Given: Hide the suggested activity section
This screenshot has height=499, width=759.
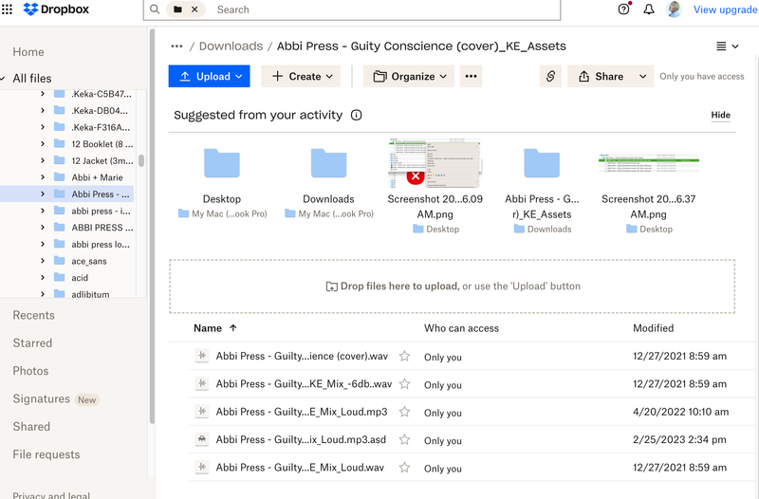Looking at the screenshot, I should pyautogui.click(x=720, y=115).
